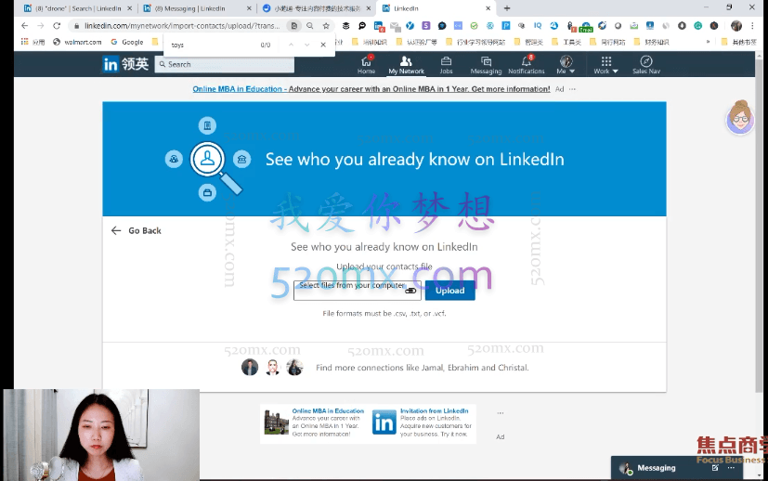
Task: Open the 财务知识 bookmark folder
Action: pos(651,42)
